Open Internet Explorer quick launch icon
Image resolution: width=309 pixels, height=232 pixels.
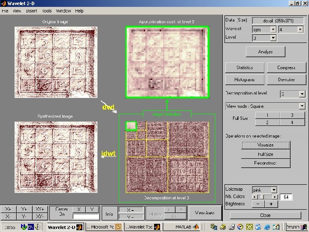(x=267, y=227)
